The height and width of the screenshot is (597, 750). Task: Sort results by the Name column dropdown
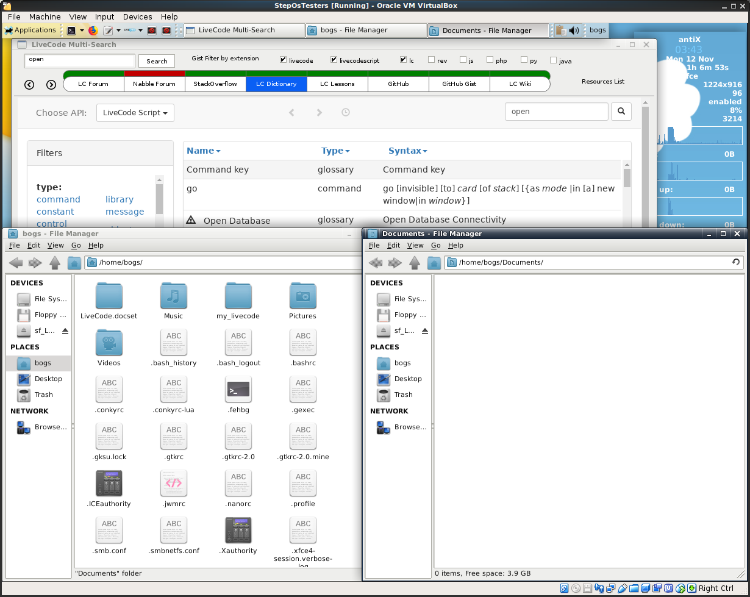pos(204,151)
